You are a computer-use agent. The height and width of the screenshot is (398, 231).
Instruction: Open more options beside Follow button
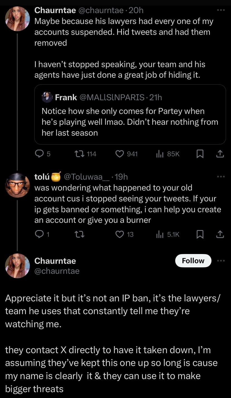[221, 261]
